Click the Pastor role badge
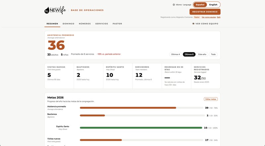The image size is (265, 146). coord(197,17)
